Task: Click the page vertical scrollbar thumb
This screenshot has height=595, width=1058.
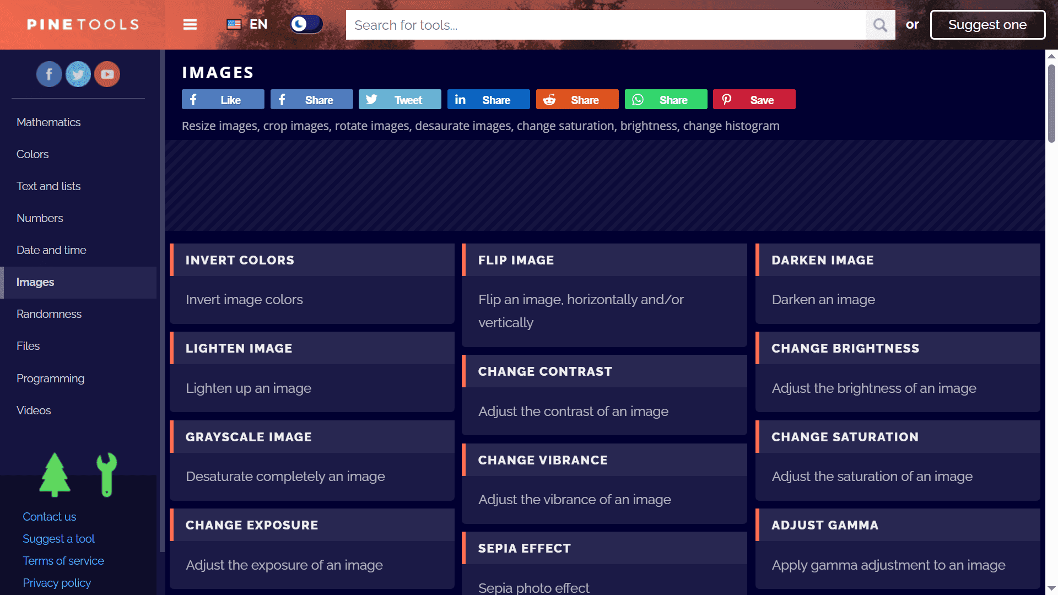Action: click(x=1051, y=103)
